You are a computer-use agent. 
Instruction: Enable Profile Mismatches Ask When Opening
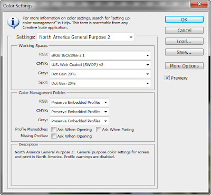pos(54,130)
